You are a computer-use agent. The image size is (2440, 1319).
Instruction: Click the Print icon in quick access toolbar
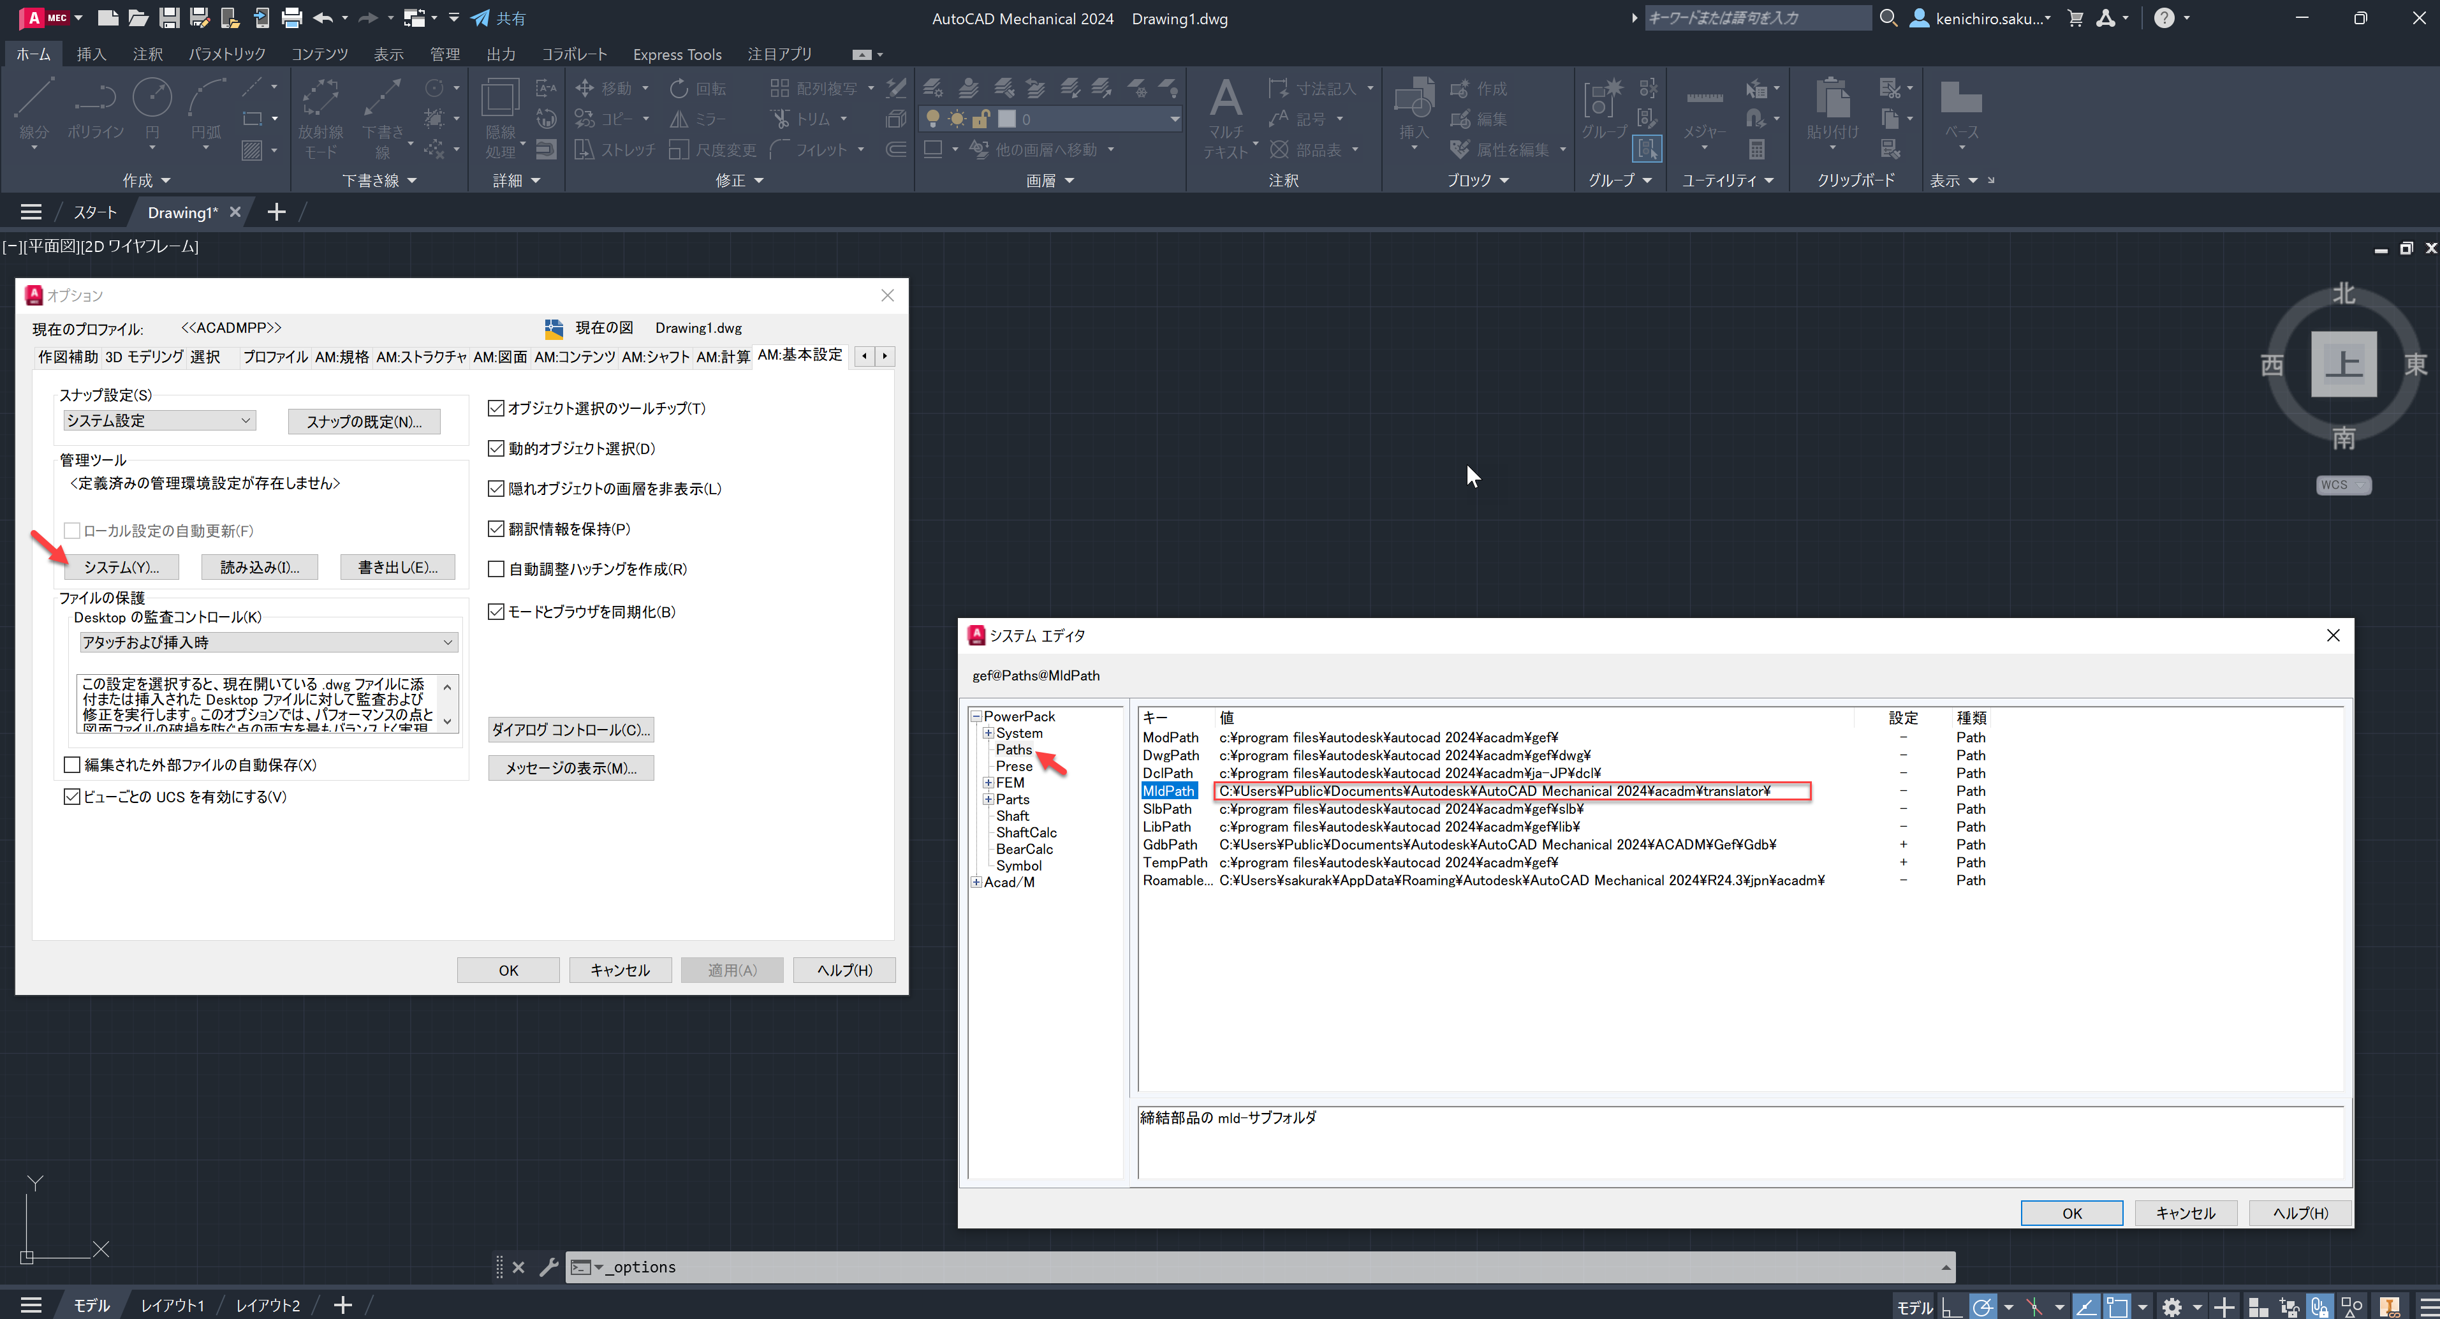click(291, 17)
